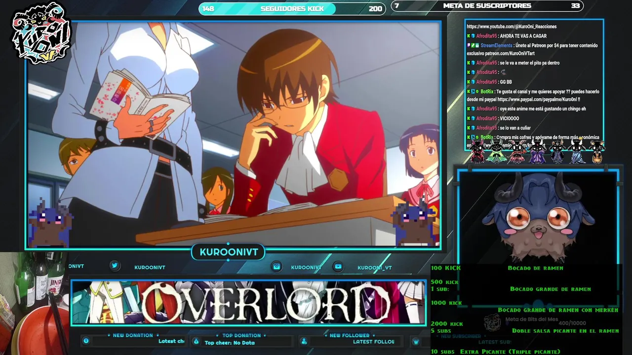Click the Seguidores Kick progress bar

[x=292, y=8]
